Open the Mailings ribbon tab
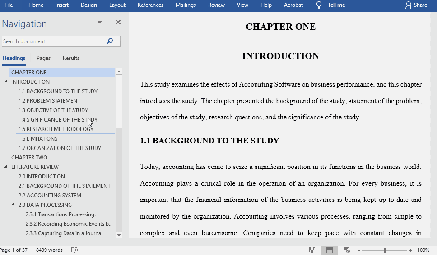 tap(186, 5)
